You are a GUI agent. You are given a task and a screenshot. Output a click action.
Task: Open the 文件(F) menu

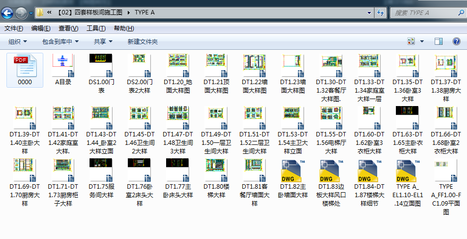click(14, 28)
